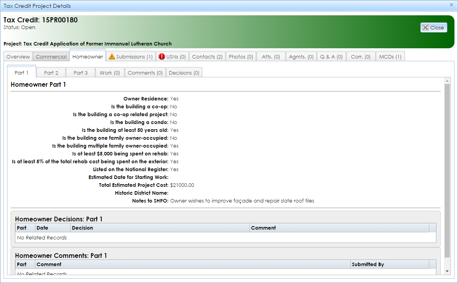Open the Commercial tab
The image size is (458, 283).
coord(51,57)
